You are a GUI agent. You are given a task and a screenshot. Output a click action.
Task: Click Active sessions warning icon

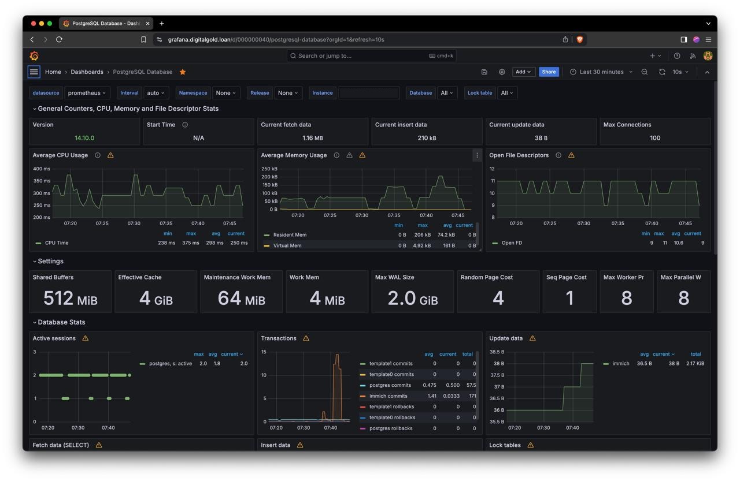pos(86,338)
